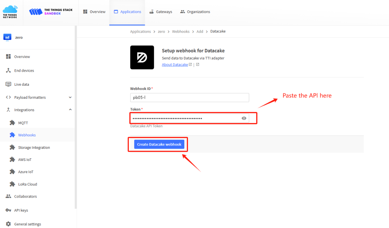Click the external link icon beside About Datacake
The height and width of the screenshot is (228, 389).
190,64
